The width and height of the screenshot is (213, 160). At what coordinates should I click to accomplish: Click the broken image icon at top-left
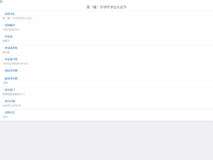(x=1, y=1)
